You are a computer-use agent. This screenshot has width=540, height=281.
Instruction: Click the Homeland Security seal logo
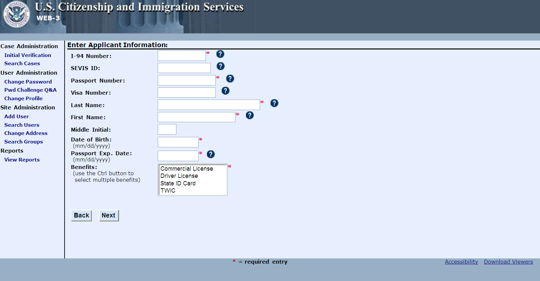[16, 14]
